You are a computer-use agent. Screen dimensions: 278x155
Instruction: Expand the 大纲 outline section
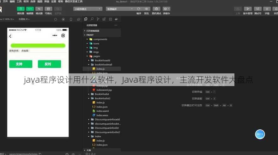click(x=102, y=150)
